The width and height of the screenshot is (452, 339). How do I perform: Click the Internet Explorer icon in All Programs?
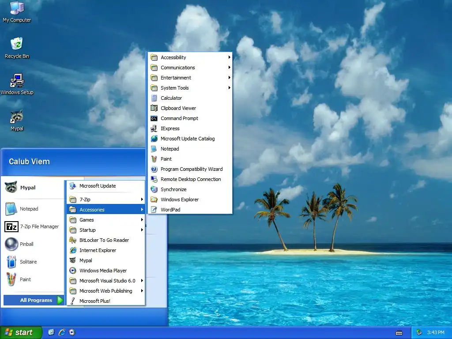coord(73,250)
